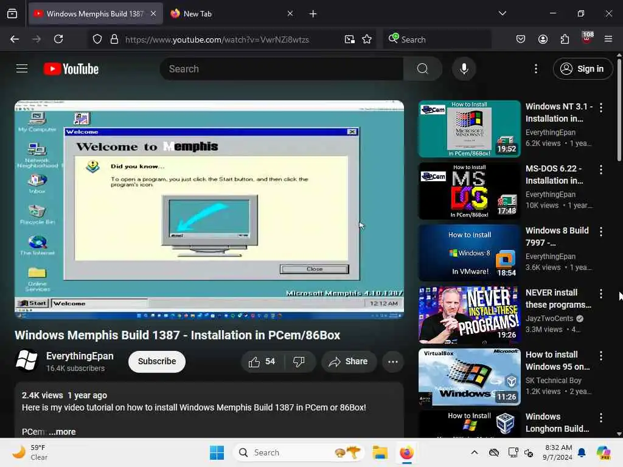Reload the page with refresh icon
This screenshot has height=467, width=623.
click(58, 39)
